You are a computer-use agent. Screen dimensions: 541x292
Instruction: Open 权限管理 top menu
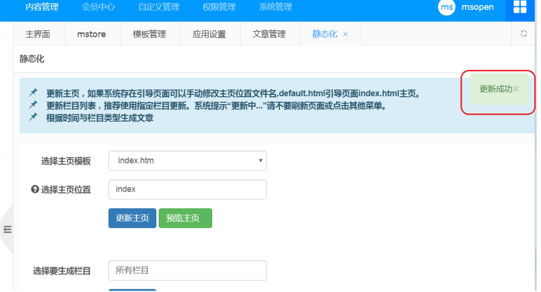(219, 7)
